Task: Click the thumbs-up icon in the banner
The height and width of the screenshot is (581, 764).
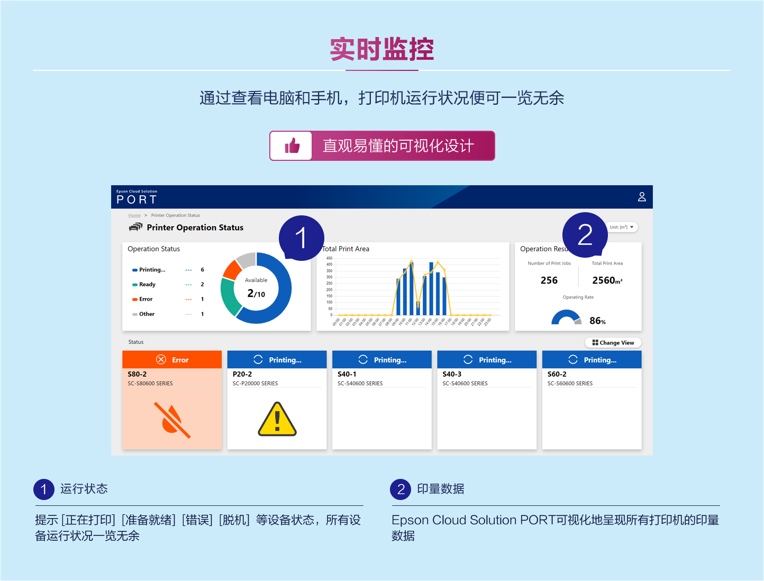Action: 292,146
